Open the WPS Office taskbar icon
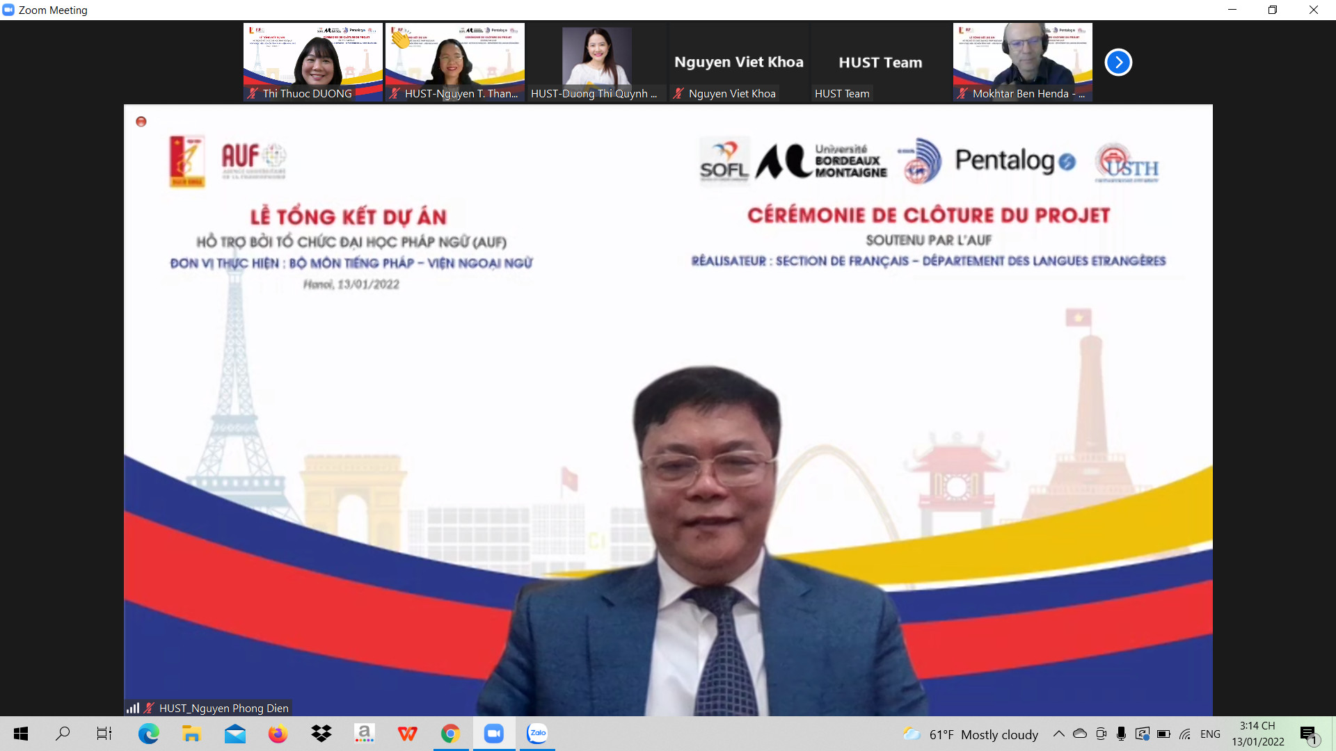This screenshot has width=1336, height=751. (x=407, y=734)
